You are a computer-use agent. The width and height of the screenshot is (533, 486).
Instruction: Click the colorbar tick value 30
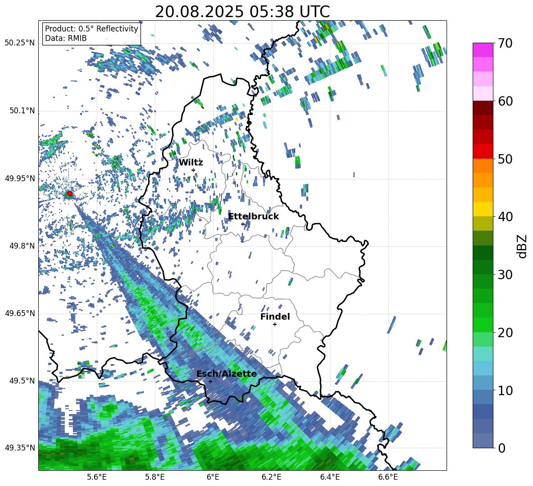(x=505, y=275)
